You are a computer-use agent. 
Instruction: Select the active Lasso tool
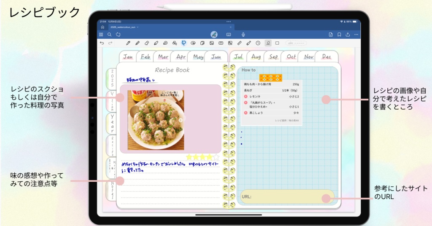[184, 43]
